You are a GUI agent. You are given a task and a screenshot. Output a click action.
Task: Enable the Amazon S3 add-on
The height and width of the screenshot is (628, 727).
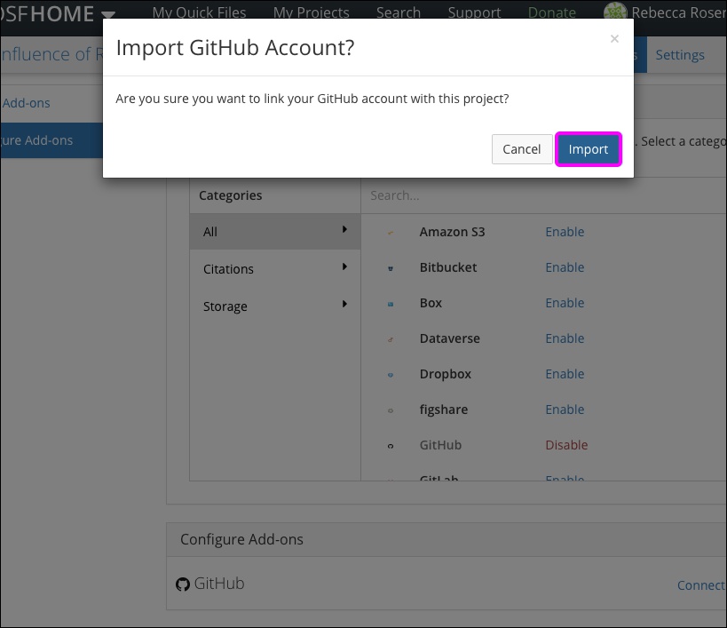point(565,232)
